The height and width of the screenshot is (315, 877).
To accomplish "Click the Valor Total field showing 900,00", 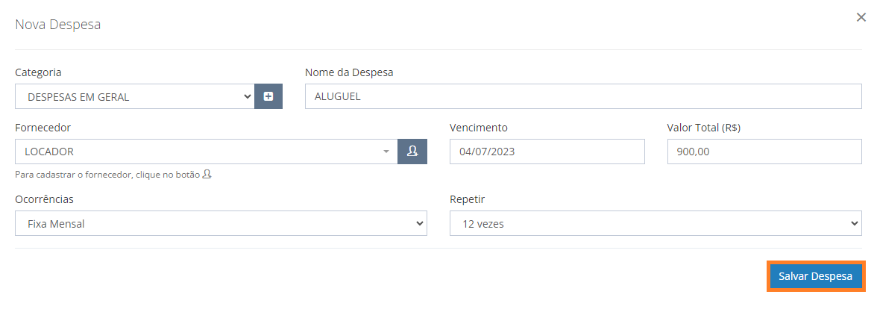I will click(x=764, y=152).
